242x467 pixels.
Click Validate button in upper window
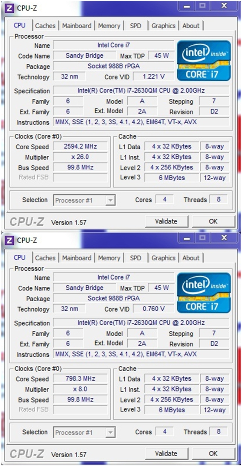pyautogui.click(x=166, y=221)
